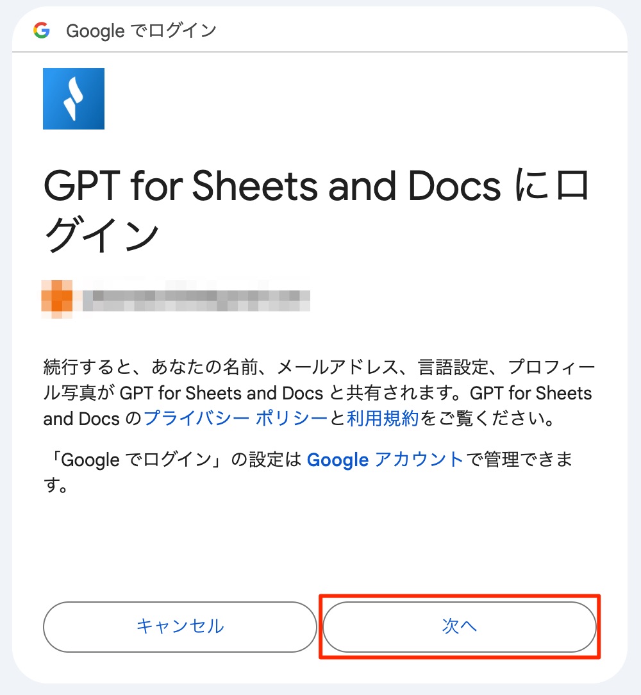The height and width of the screenshot is (695, 641).
Task: Click the paragraph starting with 続行すると
Action: coord(319,393)
